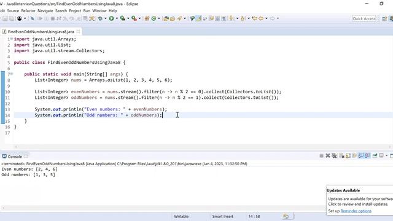Click the Updates Available notification title
Image resolution: width=393 pixels, height=221 pixels.
click(x=343, y=190)
